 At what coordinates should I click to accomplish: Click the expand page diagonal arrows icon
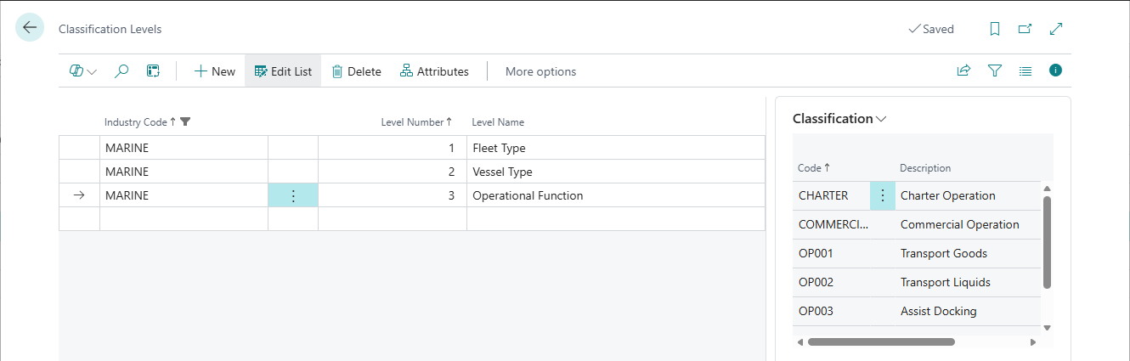coord(1056,29)
